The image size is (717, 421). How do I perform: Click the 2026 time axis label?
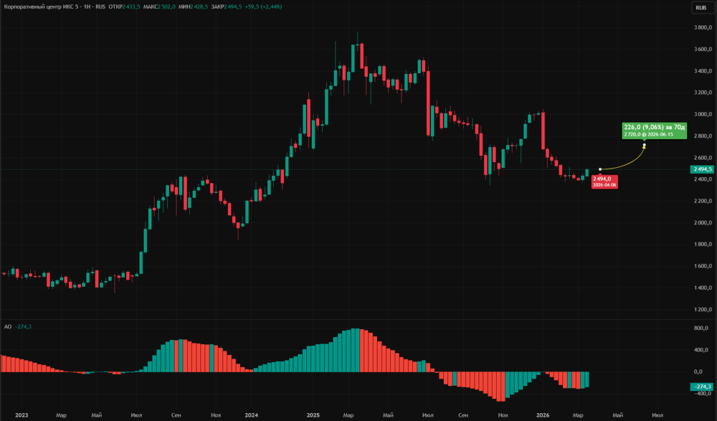point(543,415)
